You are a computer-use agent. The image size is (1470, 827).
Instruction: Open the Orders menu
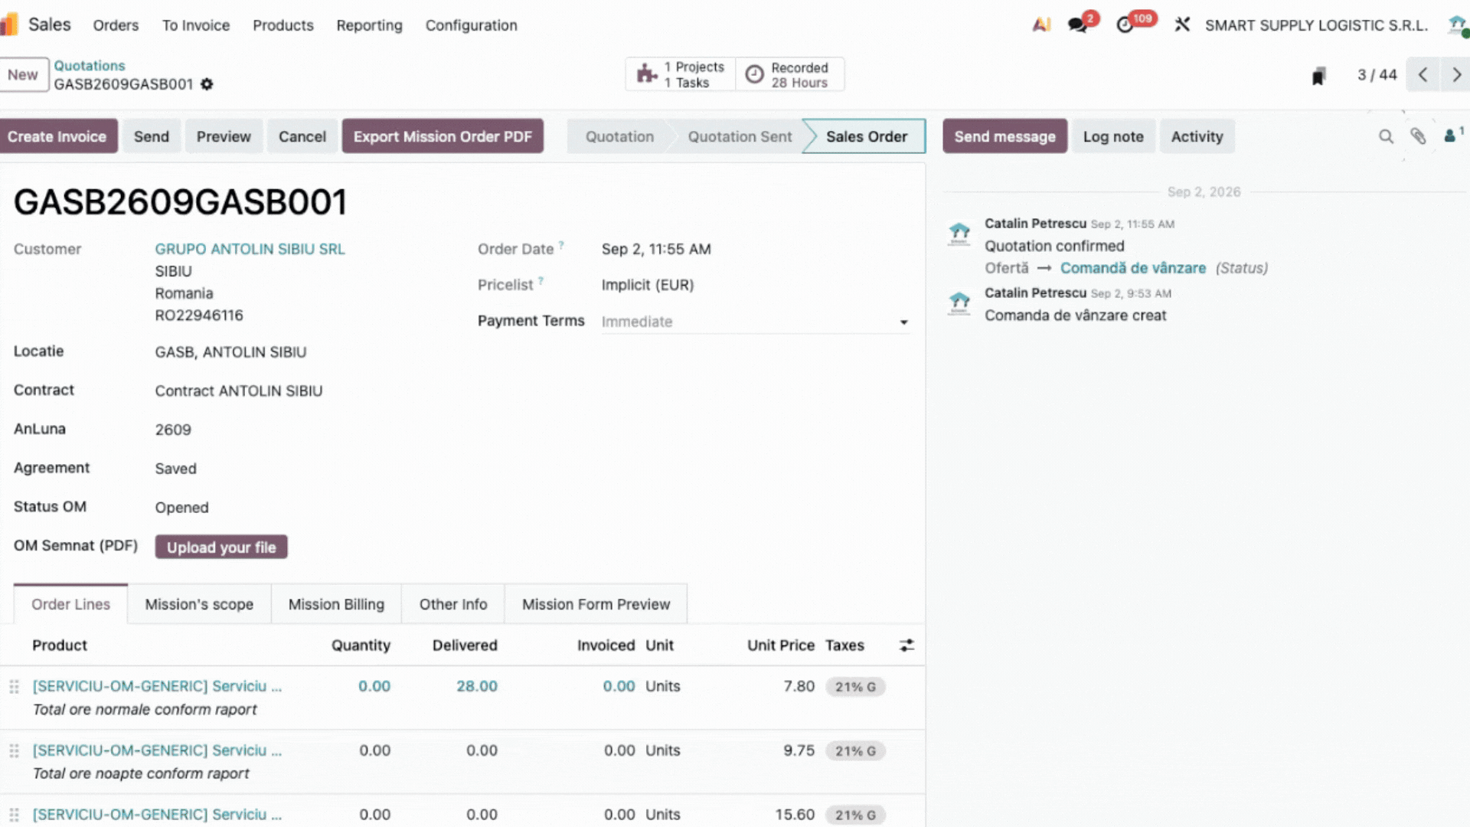(116, 25)
